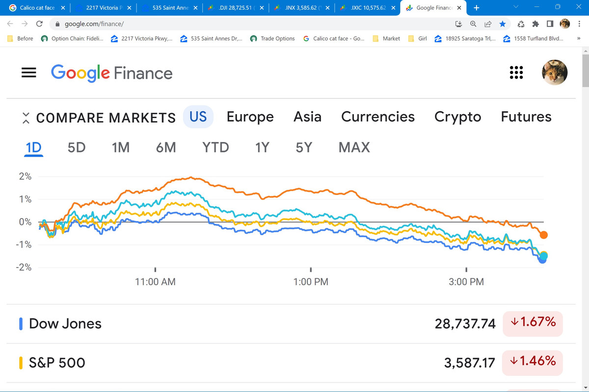Click S&P 500 down 1.46% badge
This screenshot has width=589, height=392.
coord(533,362)
